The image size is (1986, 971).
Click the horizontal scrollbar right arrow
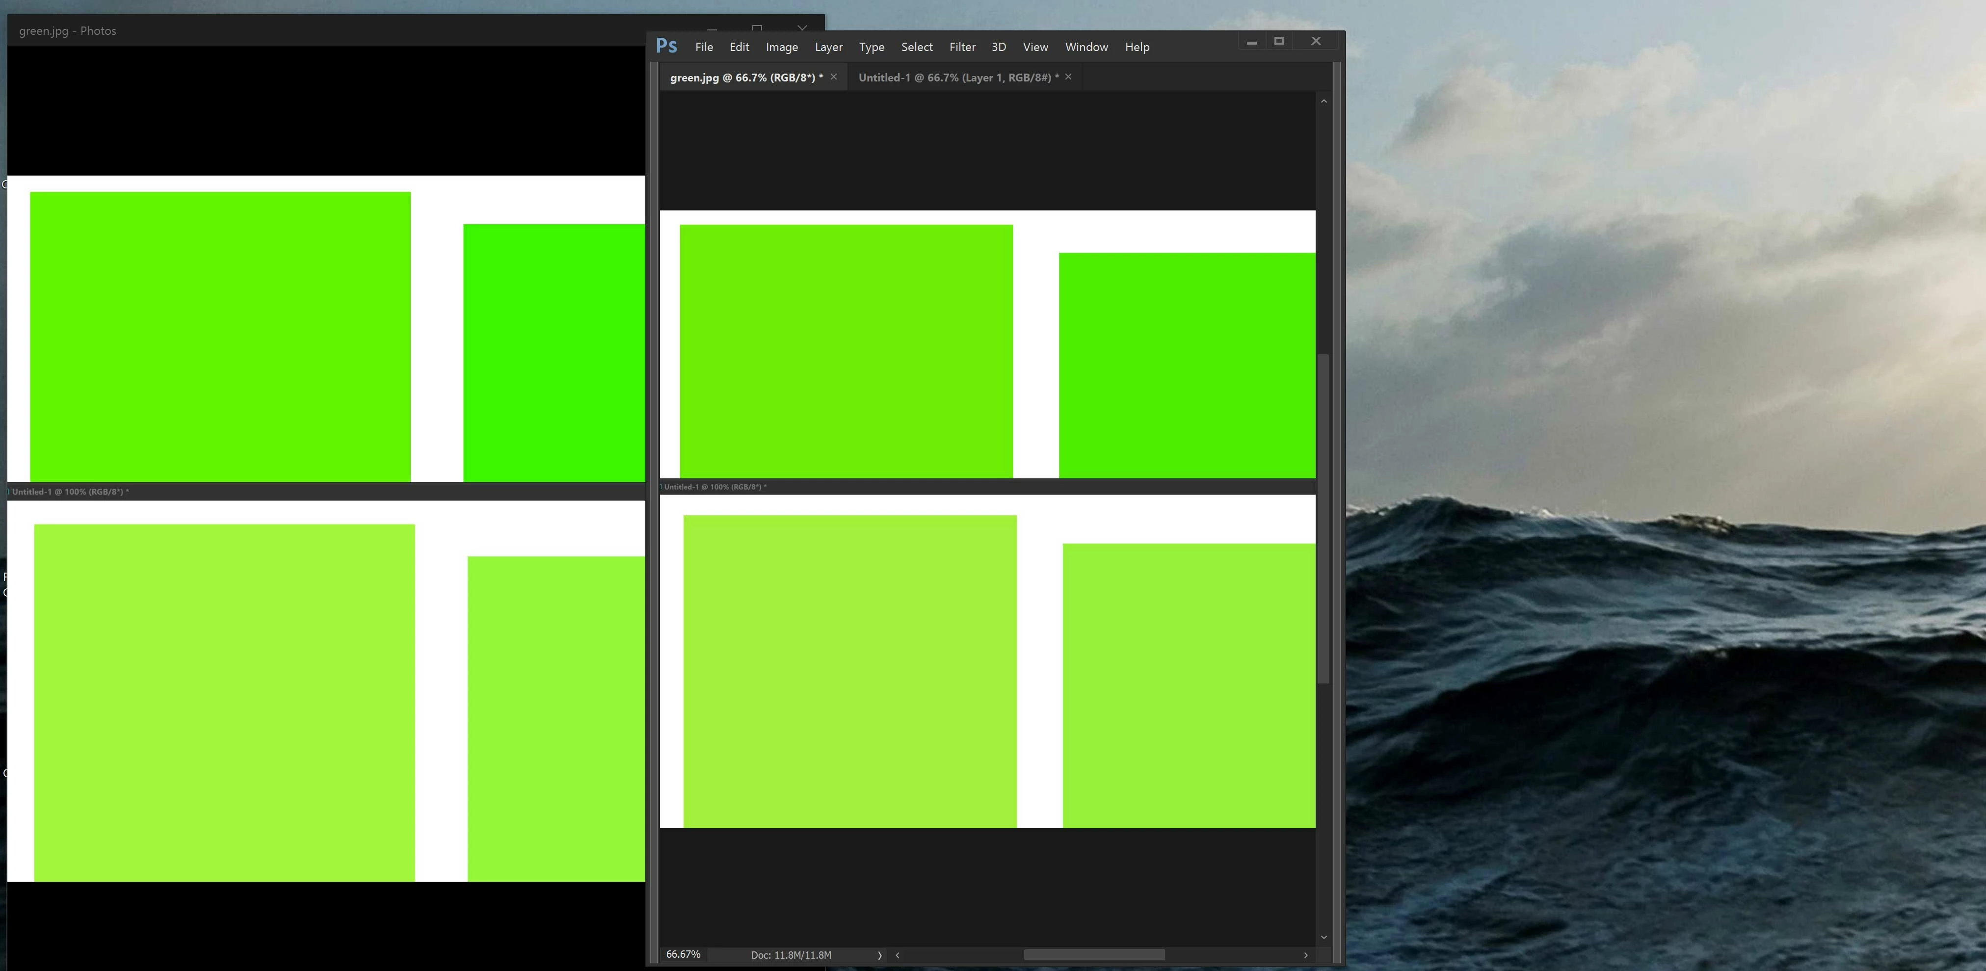pos(1305,955)
